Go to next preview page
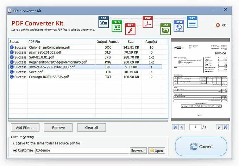 point(219,127)
